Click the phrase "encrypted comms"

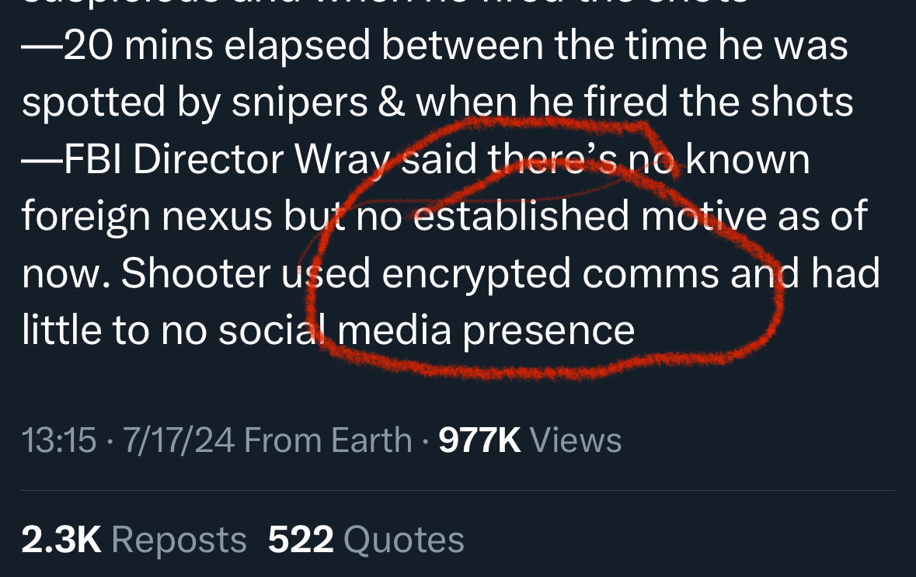tap(549, 275)
